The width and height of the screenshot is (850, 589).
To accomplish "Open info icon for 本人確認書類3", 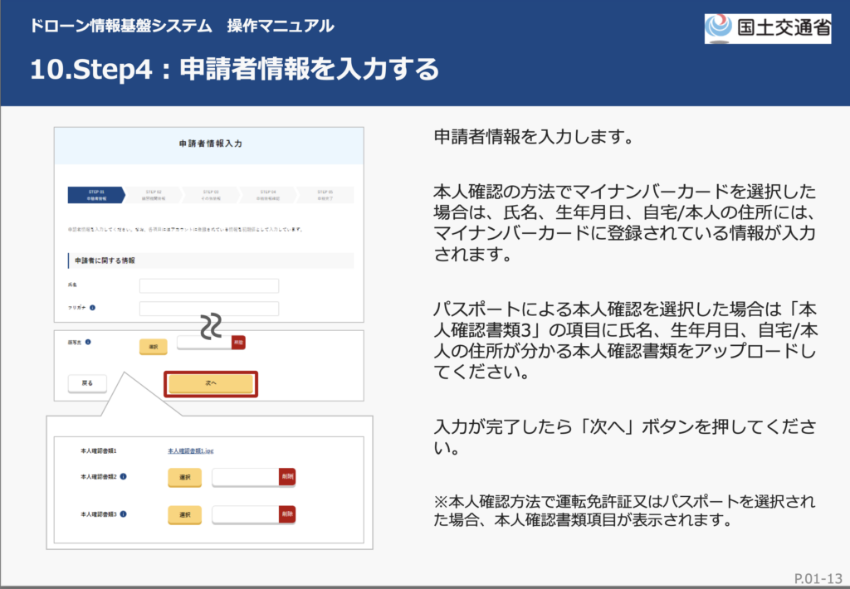I will pyautogui.click(x=123, y=514).
